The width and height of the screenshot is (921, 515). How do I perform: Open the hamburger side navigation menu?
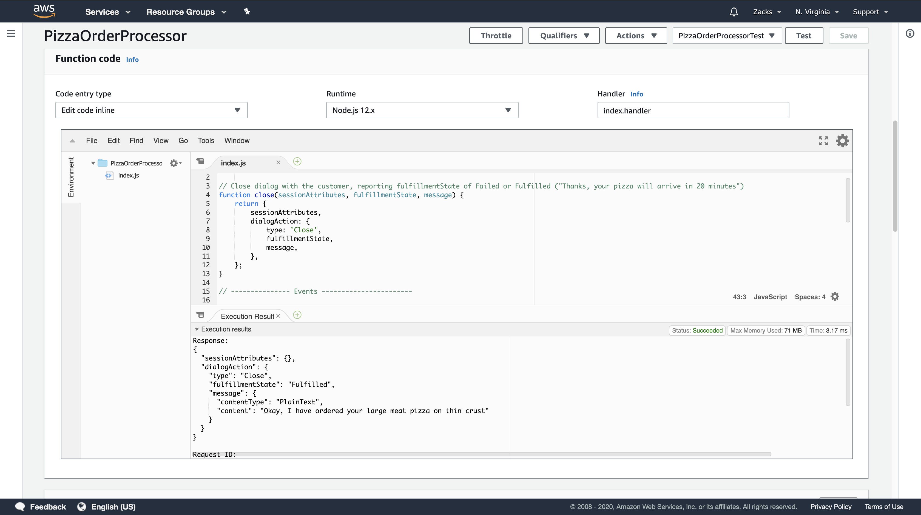coord(11,34)
